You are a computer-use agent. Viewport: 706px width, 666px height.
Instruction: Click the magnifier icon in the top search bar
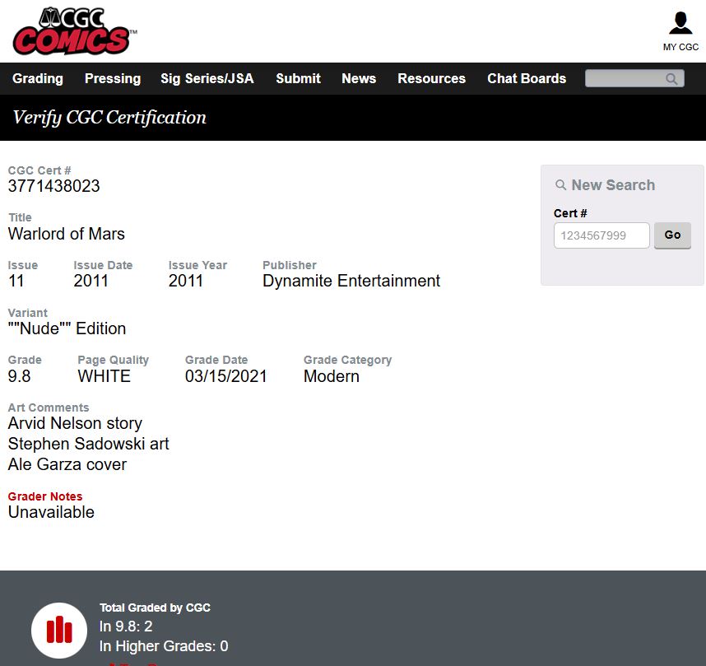click(x=671, y=79)
